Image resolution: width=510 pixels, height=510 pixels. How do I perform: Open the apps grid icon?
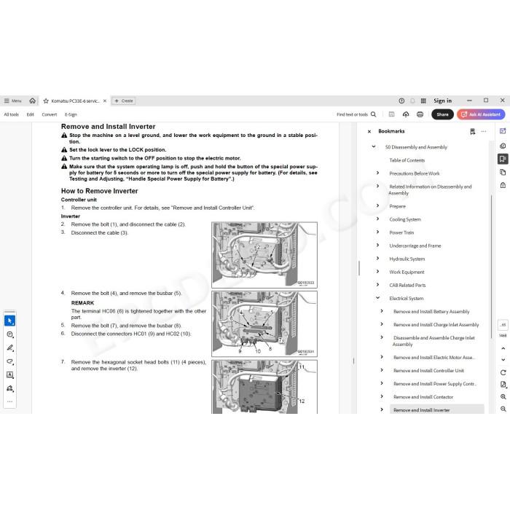pos(423,101)
